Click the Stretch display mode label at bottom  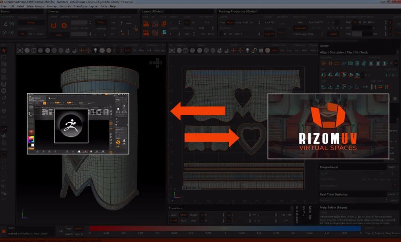tap(78, 229)
